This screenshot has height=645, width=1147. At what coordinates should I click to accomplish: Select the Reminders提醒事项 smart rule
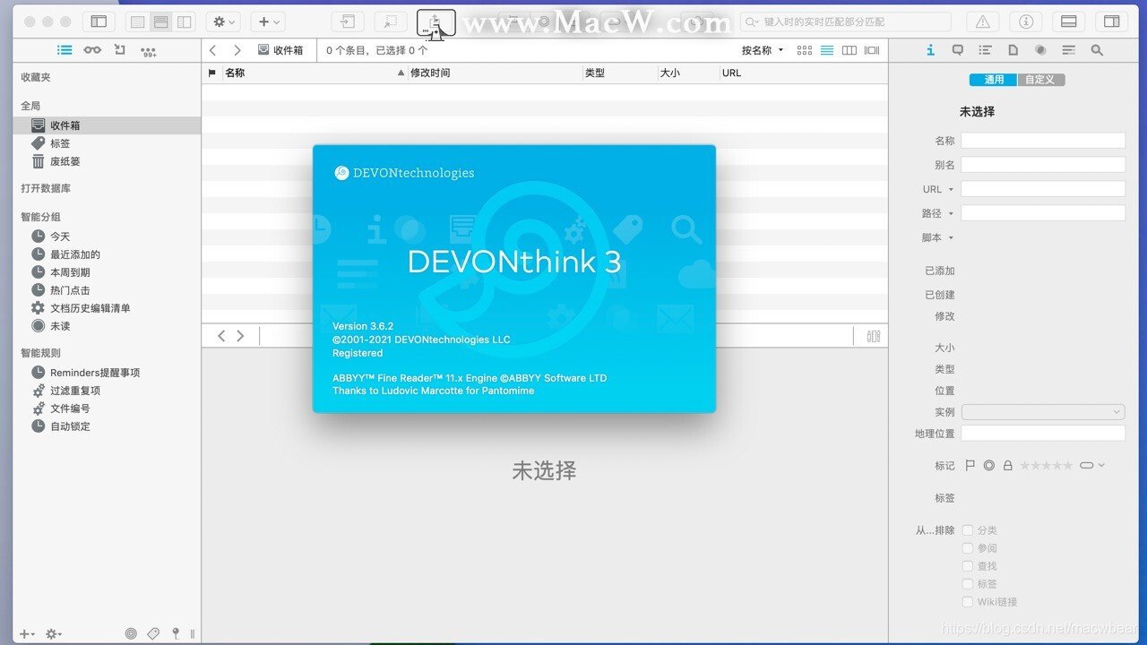[x=107, y=373]
